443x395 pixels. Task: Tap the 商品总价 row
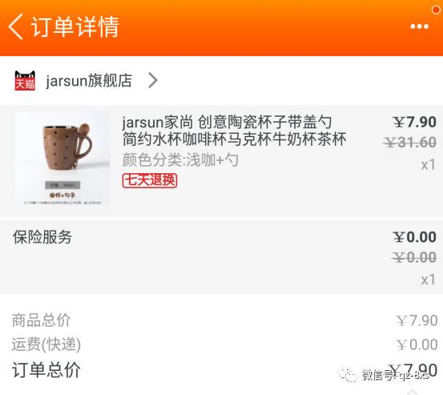click(221, 320)
